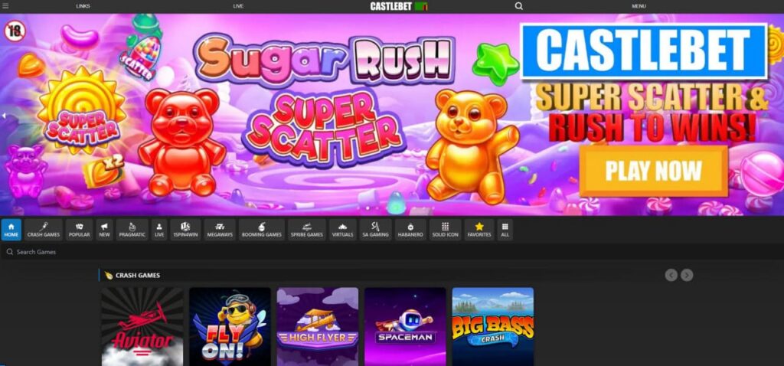Click the CRASH GAMES section heading

click(x=138, y=276)
